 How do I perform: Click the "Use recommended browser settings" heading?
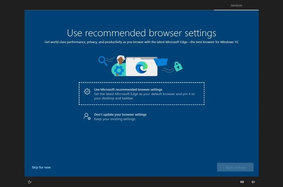(x=141, y=33)
